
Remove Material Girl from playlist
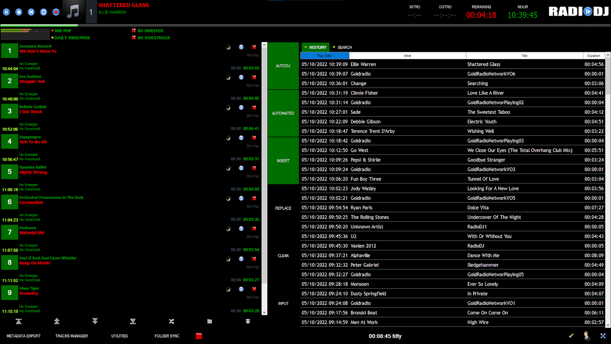click(x=254, y=229)
